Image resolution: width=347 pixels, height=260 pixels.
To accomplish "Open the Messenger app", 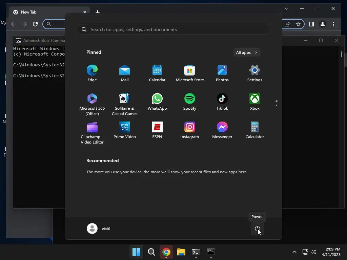I will click(x=222, y=130).
